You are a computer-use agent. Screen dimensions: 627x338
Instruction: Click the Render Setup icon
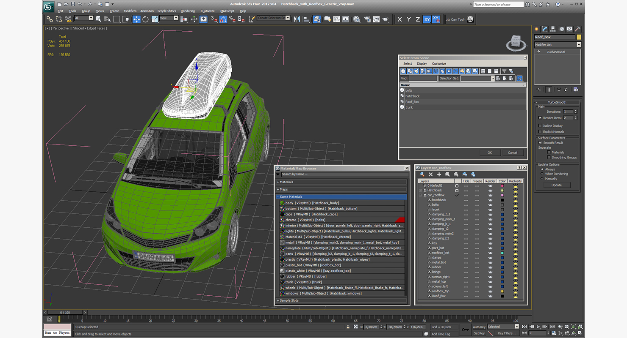[x=366, y=19]
